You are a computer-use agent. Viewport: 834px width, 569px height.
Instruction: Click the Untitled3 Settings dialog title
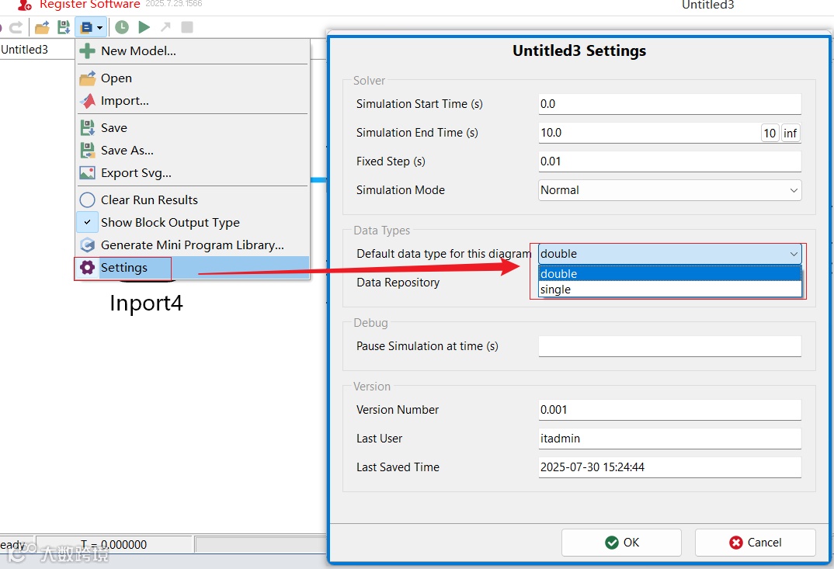(579, 50)
